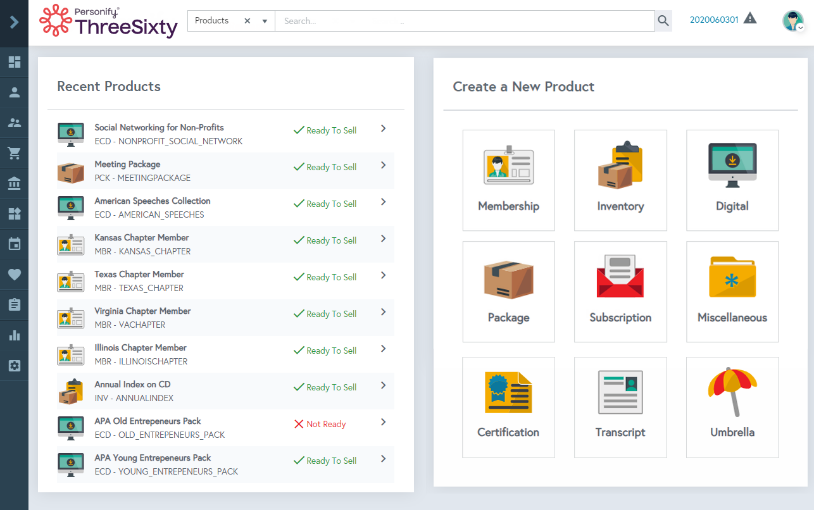This screenshot has height=510, width=814.
Task: Create a new Inventory product
Action: (620, 180)
